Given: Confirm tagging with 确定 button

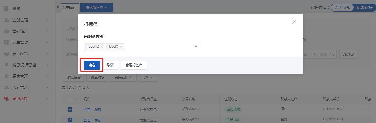Looking at the screenshot, I should pos(92,65).
